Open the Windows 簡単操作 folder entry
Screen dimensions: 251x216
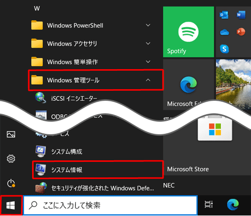tap(91, 62)
